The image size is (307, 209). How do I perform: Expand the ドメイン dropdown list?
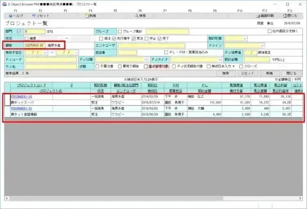pyautogui.click(x=262, y=45)
